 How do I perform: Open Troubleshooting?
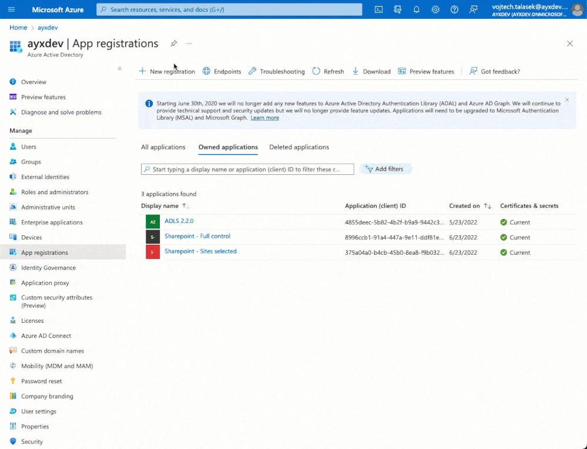[x=277, y=72]
